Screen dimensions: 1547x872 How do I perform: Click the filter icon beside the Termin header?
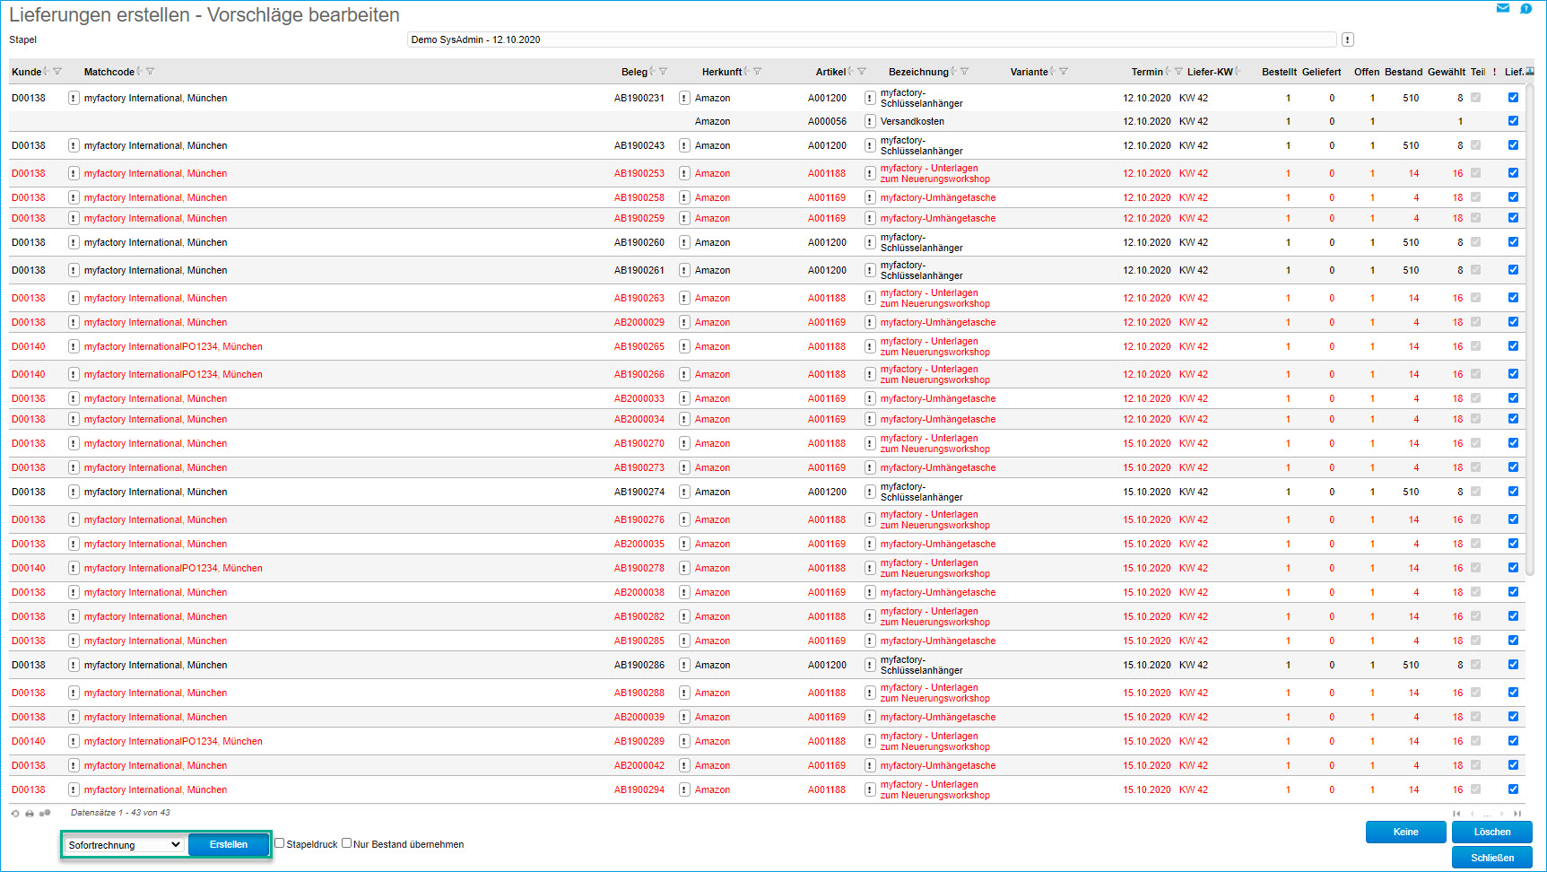(1178, 72)
